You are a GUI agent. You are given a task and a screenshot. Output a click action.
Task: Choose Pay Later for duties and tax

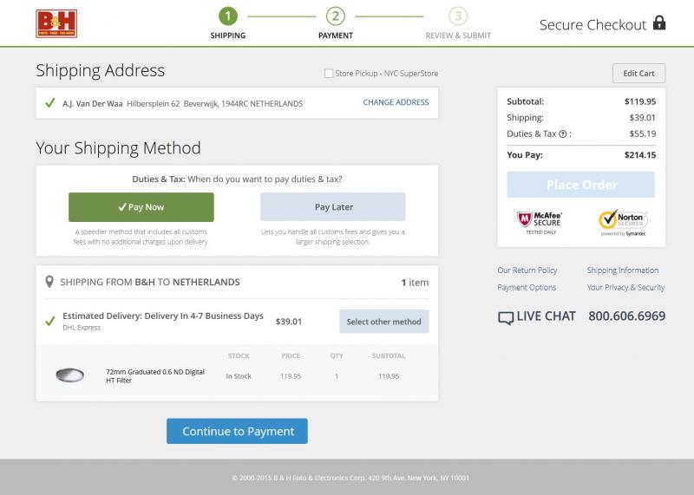(x=333, y=207)
